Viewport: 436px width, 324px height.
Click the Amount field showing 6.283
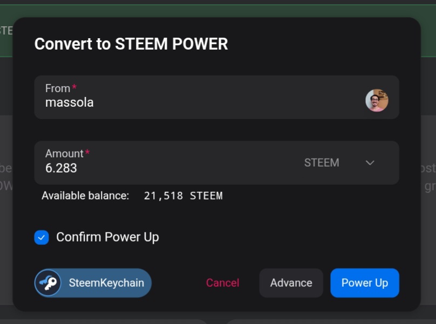162,168
